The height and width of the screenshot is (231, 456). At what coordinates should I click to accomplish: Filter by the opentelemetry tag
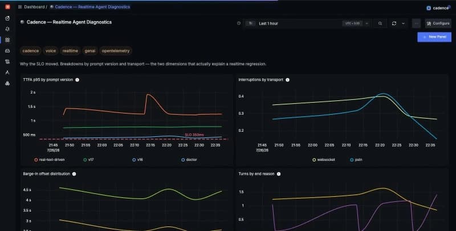point(116,51)
